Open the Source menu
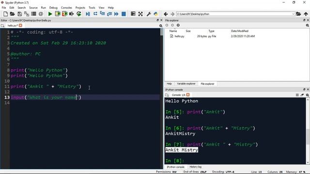310x174 pixels. point(33,8)
